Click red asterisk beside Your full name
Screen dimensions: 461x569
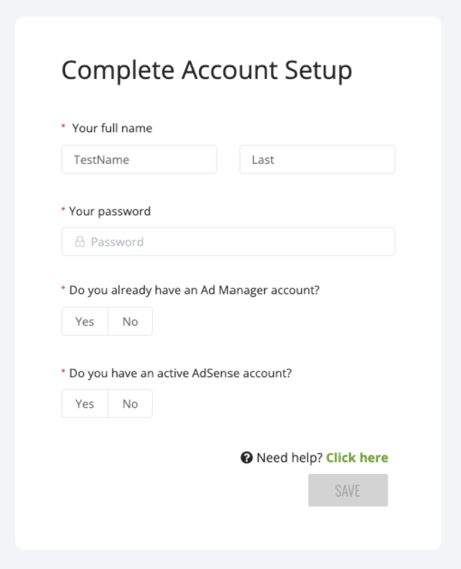[x=64, y=126]
